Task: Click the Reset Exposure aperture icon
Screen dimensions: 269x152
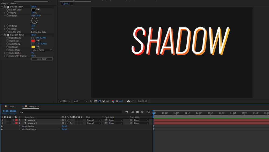Action: click(x=117, y=101)
